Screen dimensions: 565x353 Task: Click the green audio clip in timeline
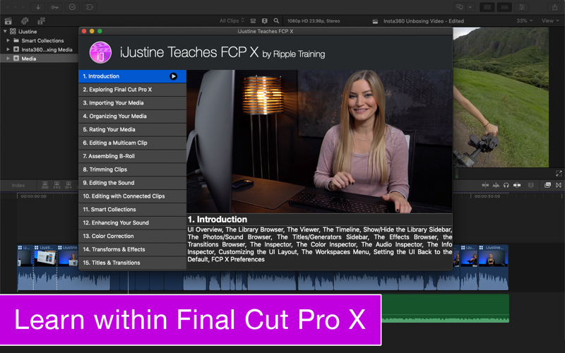click(x=446, y=308)
